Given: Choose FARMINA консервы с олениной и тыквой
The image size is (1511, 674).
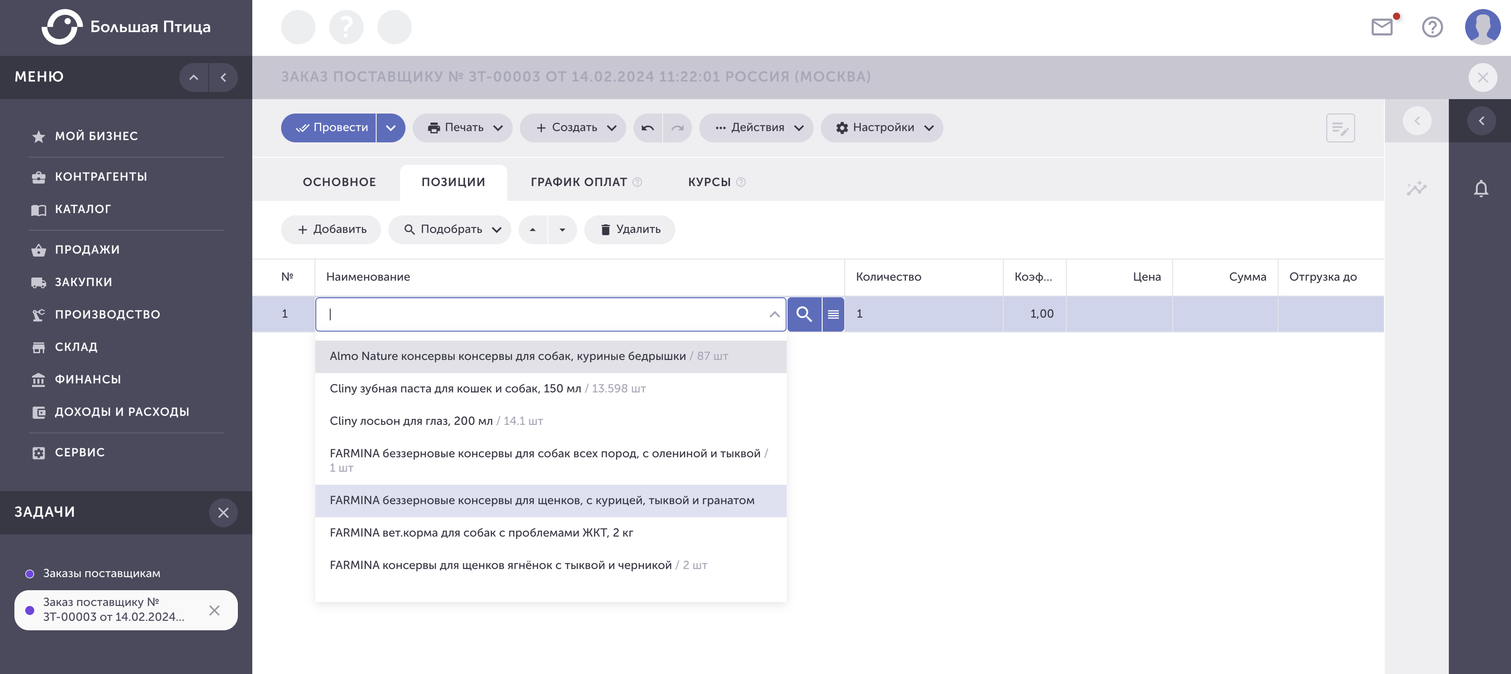Looking at the screenshot, I should pos(551,461).
